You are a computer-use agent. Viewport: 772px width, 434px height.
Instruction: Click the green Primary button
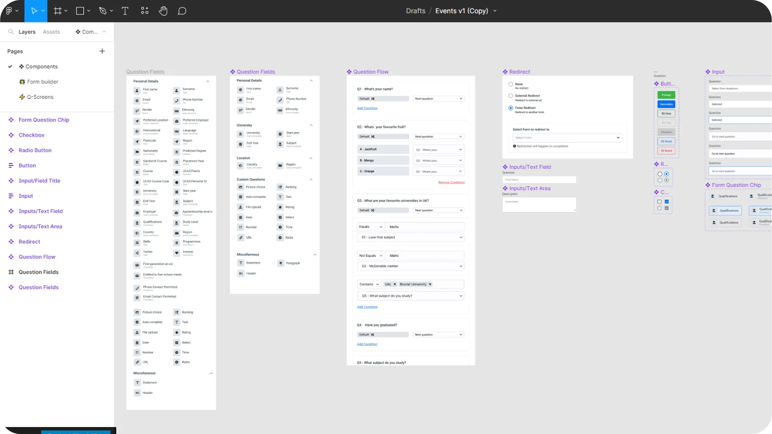(x=666, y=95)
